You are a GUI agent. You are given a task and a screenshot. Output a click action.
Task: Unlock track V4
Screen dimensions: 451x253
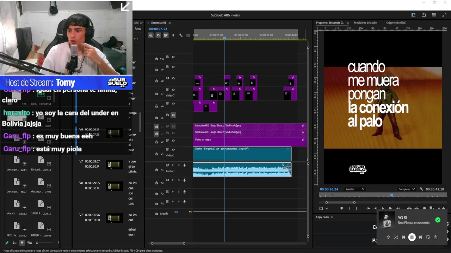(156, 126)
